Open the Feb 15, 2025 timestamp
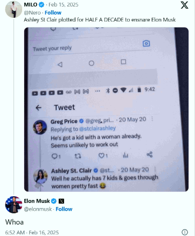Image resolution: width=195 pixels, height=236 pixels. click(64, 5)
